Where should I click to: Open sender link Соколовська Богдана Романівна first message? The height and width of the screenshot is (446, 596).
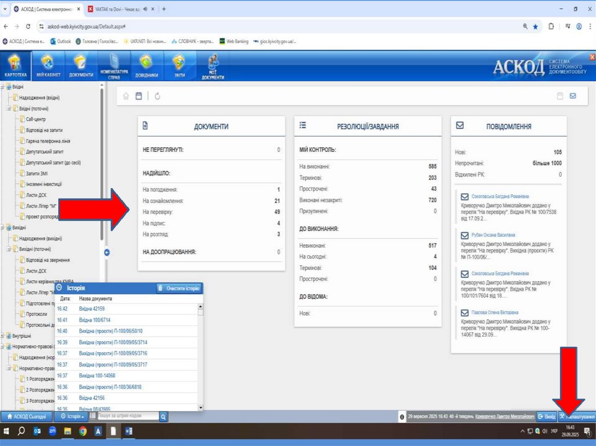pyautogui.click(x=500, y=197)
